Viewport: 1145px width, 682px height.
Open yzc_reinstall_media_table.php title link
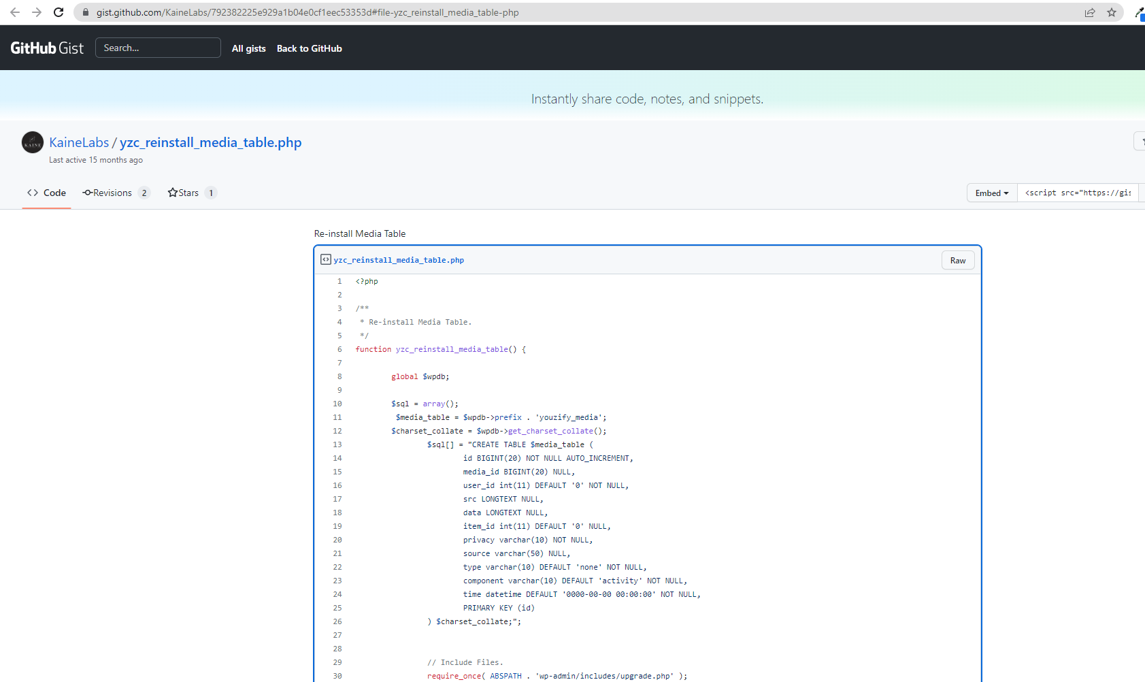click(211, 142)
